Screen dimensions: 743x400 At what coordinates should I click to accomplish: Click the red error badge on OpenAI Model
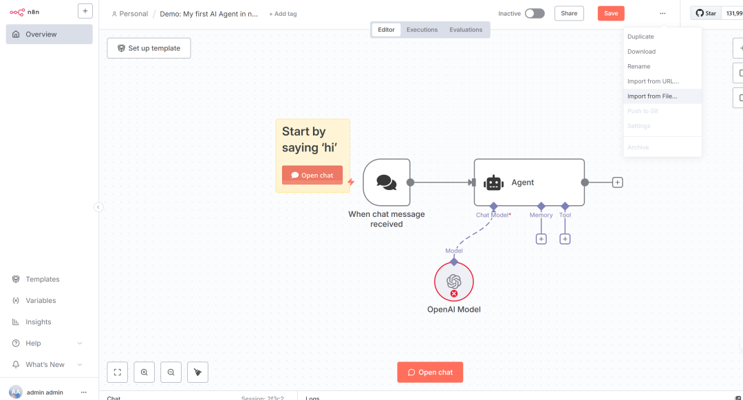(x=454, y=294)
